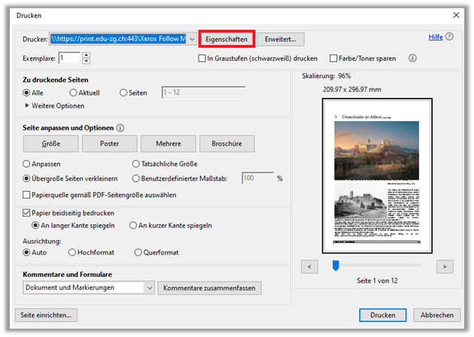Click the help question mark icon
The width and height of the screenshot is (474, 337).
pos(450,36)
